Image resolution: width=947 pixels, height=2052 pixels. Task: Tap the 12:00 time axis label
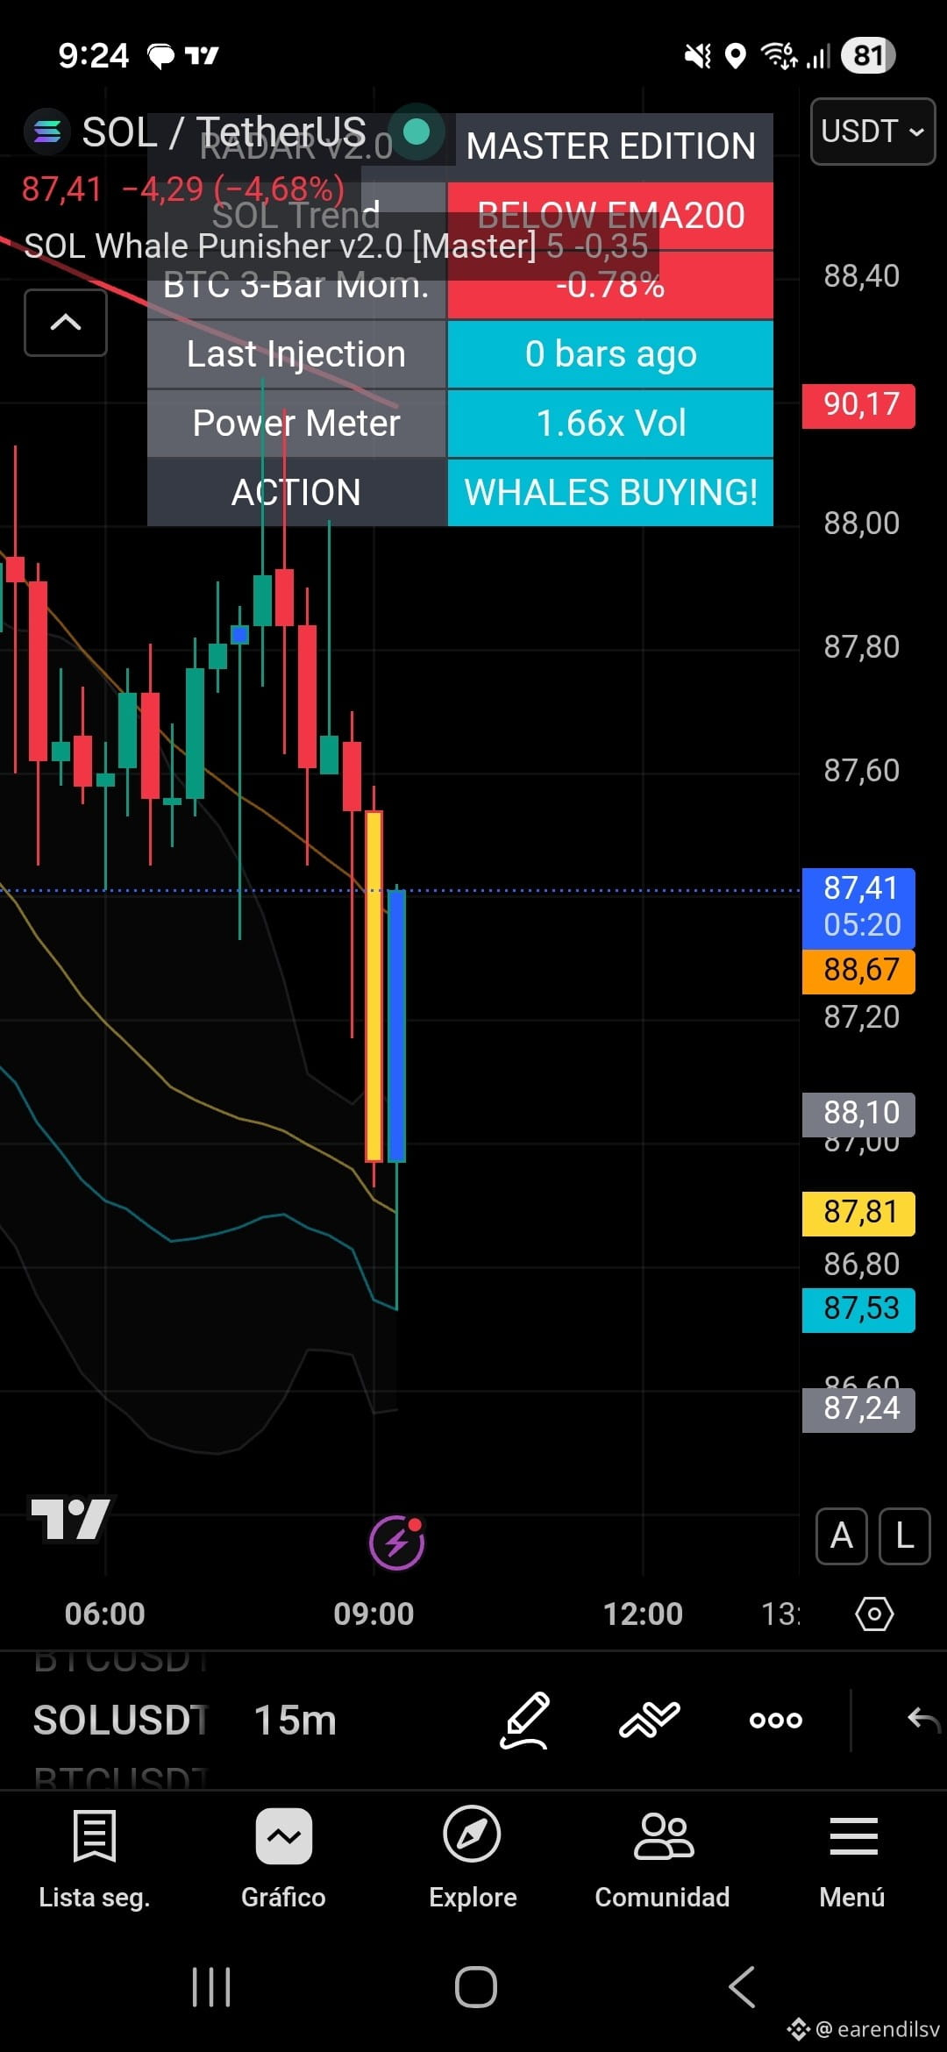click(643, 1614)
